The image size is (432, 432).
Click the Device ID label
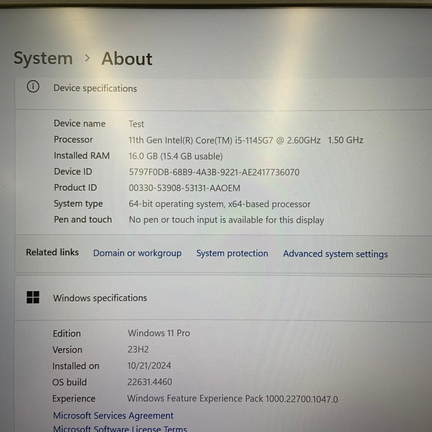[x=73, y=172]
